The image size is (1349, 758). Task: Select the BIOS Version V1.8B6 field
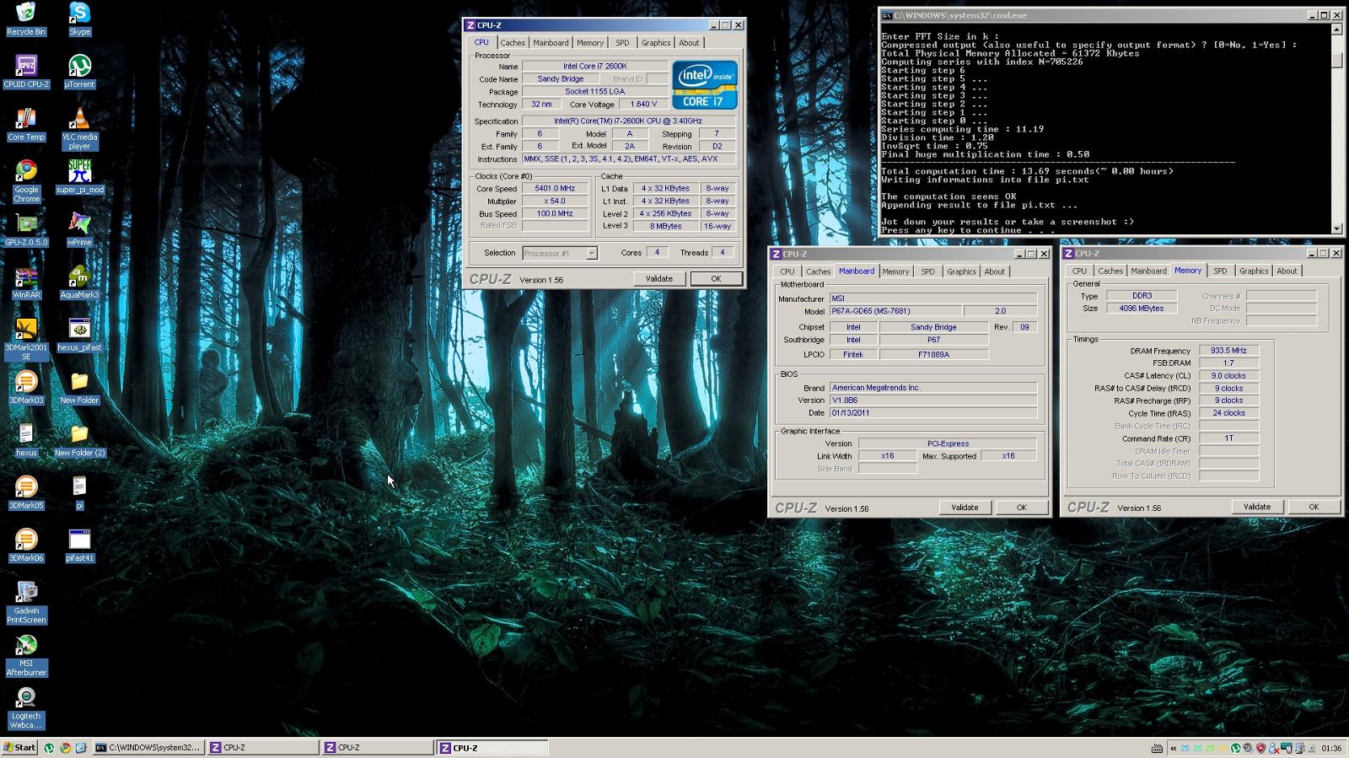(933, 401)
